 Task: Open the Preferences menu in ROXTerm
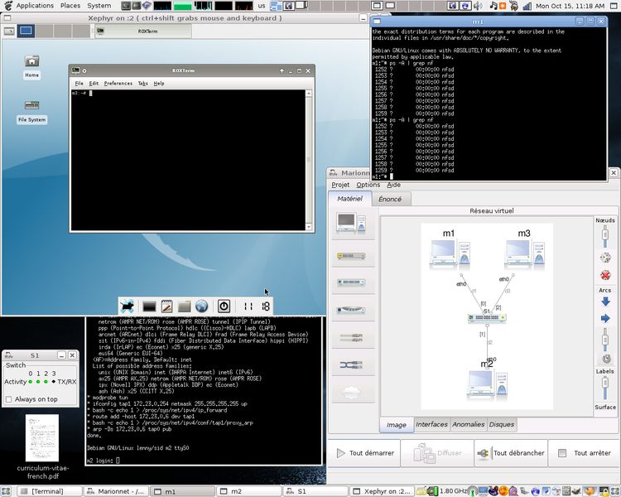[118, 83]
